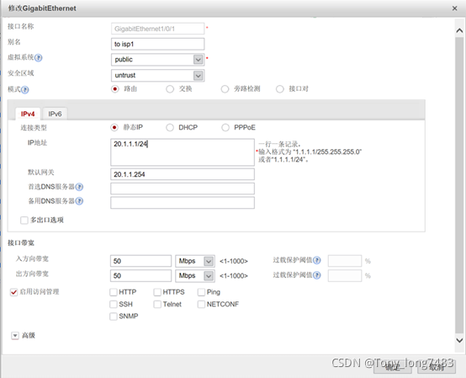Click the scrollbar down arrow
466x378 pixels.
pos(459,340)
